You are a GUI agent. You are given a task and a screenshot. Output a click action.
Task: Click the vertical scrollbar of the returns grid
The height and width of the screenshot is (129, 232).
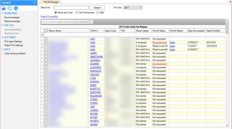pos(227,72)
